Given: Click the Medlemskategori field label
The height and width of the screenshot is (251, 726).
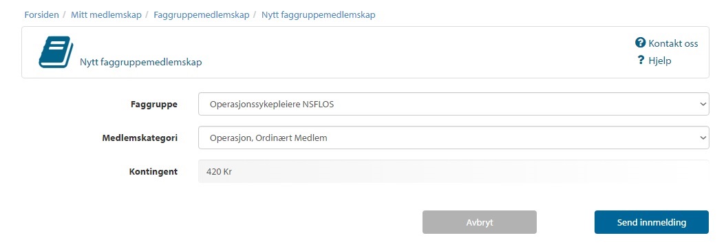Looking at the screenshot, I should (x=140, y=138).
